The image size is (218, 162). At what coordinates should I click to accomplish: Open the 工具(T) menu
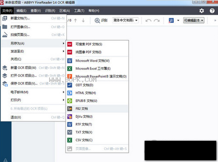click(79, 11)
